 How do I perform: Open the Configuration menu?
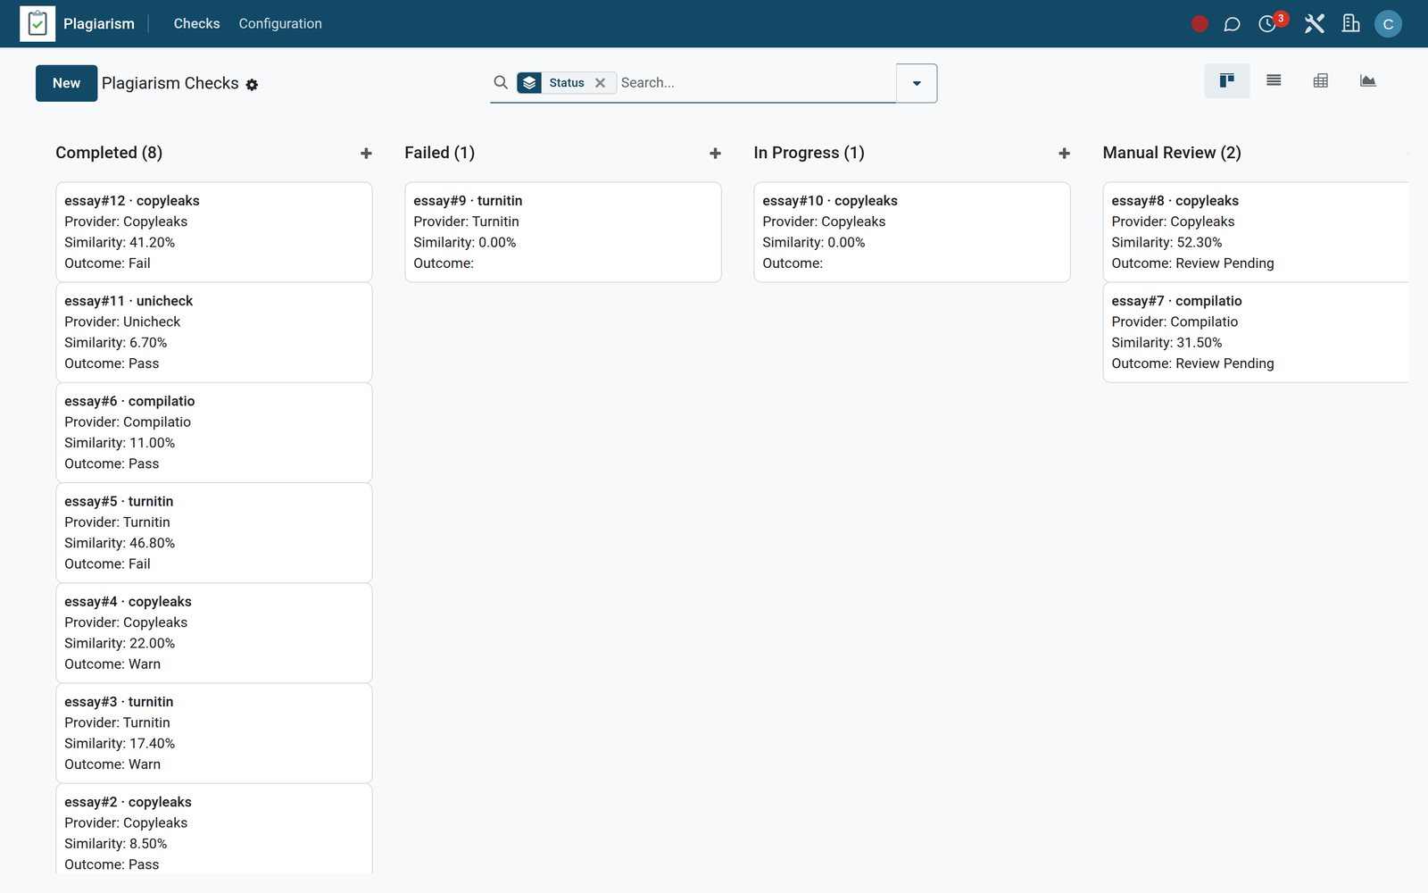pos(280,24)
